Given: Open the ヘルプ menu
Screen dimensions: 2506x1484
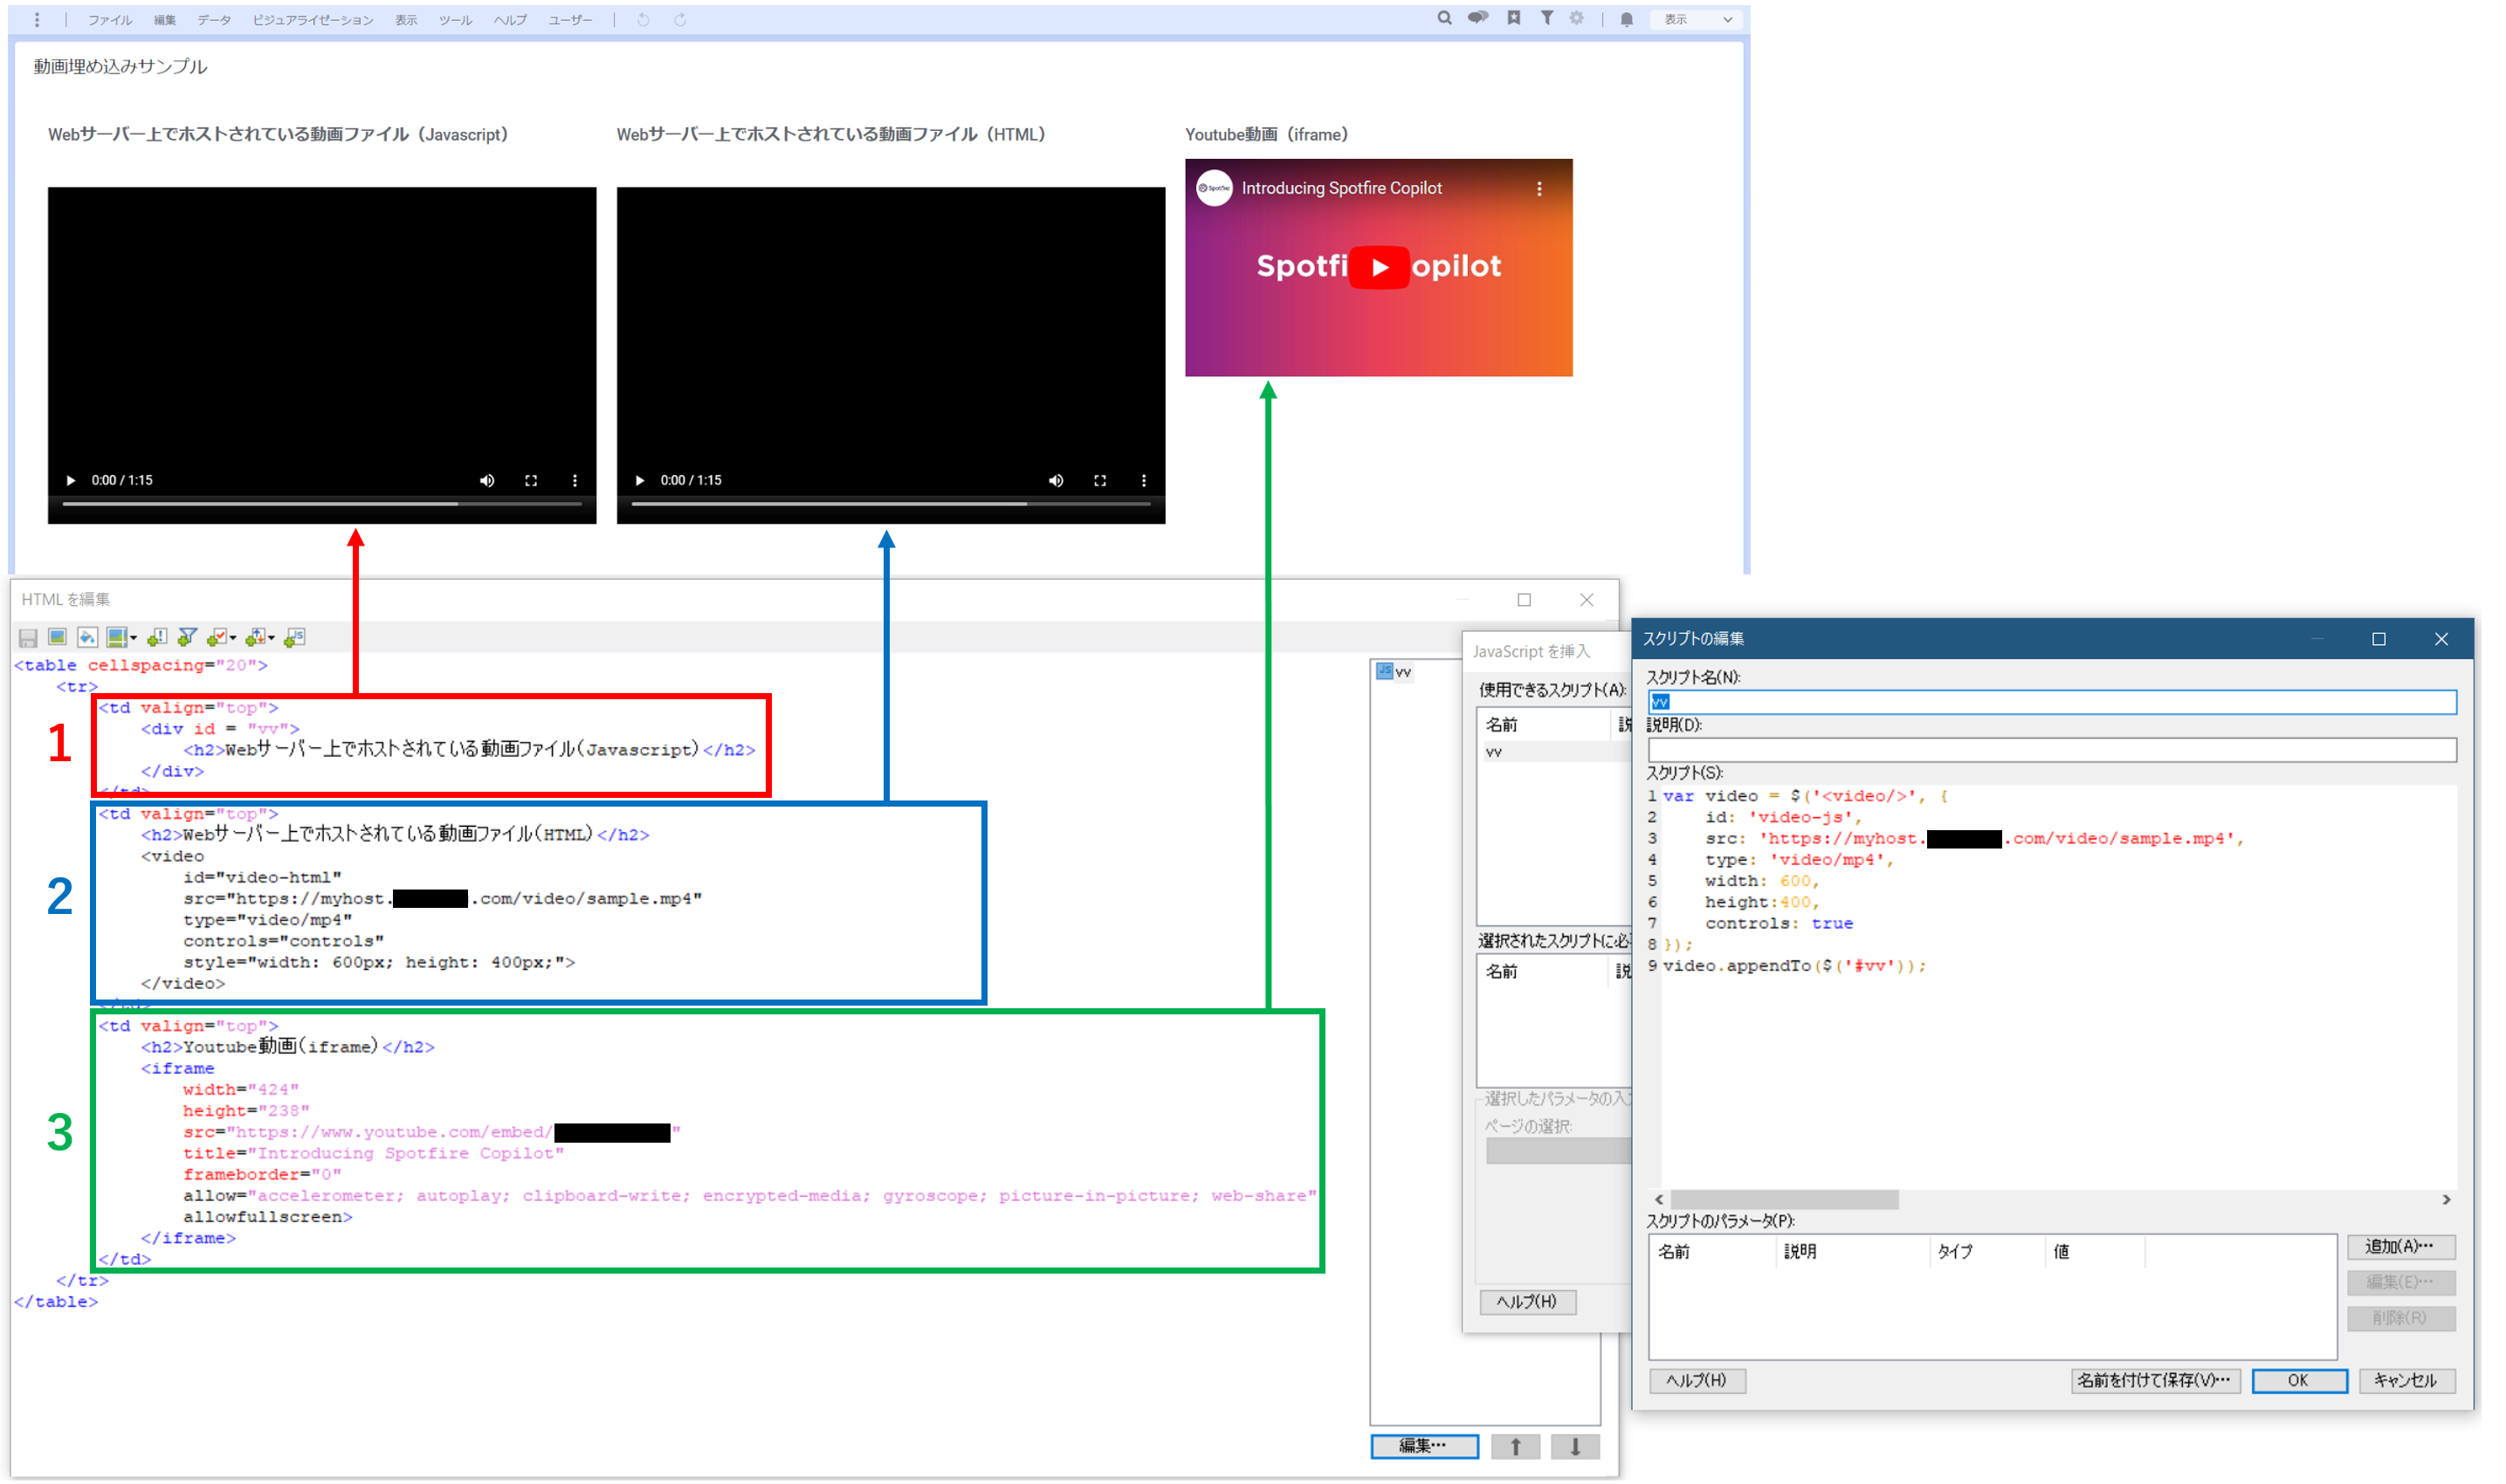Looking at the screenshot, I should 510,20.
